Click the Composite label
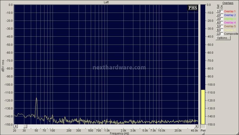 coord(231,34)
